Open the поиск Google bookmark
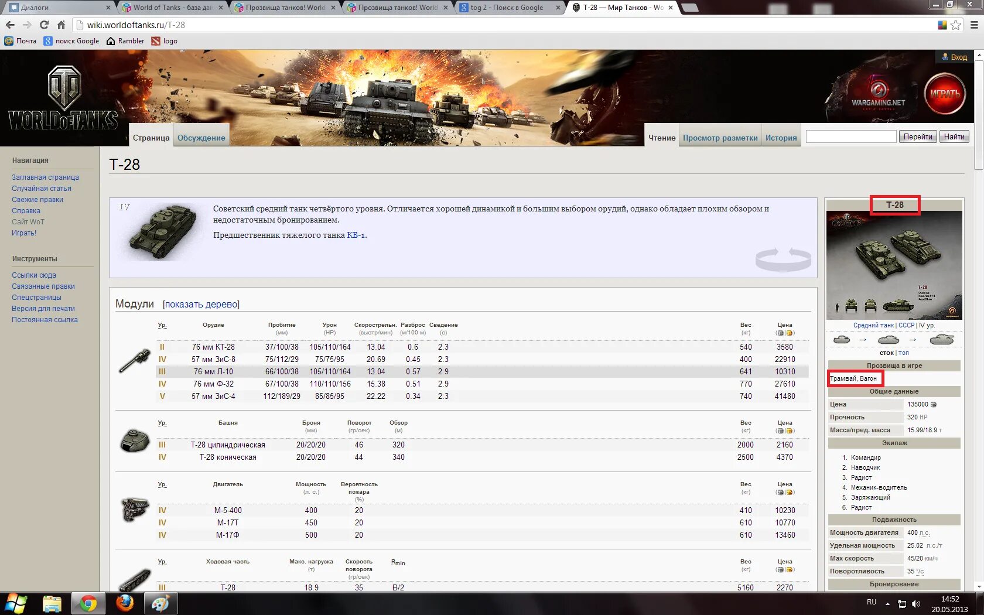 (71, 41)
